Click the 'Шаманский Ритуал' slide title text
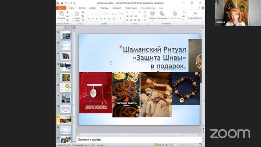Image resolution: width=261 pixels, height=147 pixels. click(x=155, y=49)
